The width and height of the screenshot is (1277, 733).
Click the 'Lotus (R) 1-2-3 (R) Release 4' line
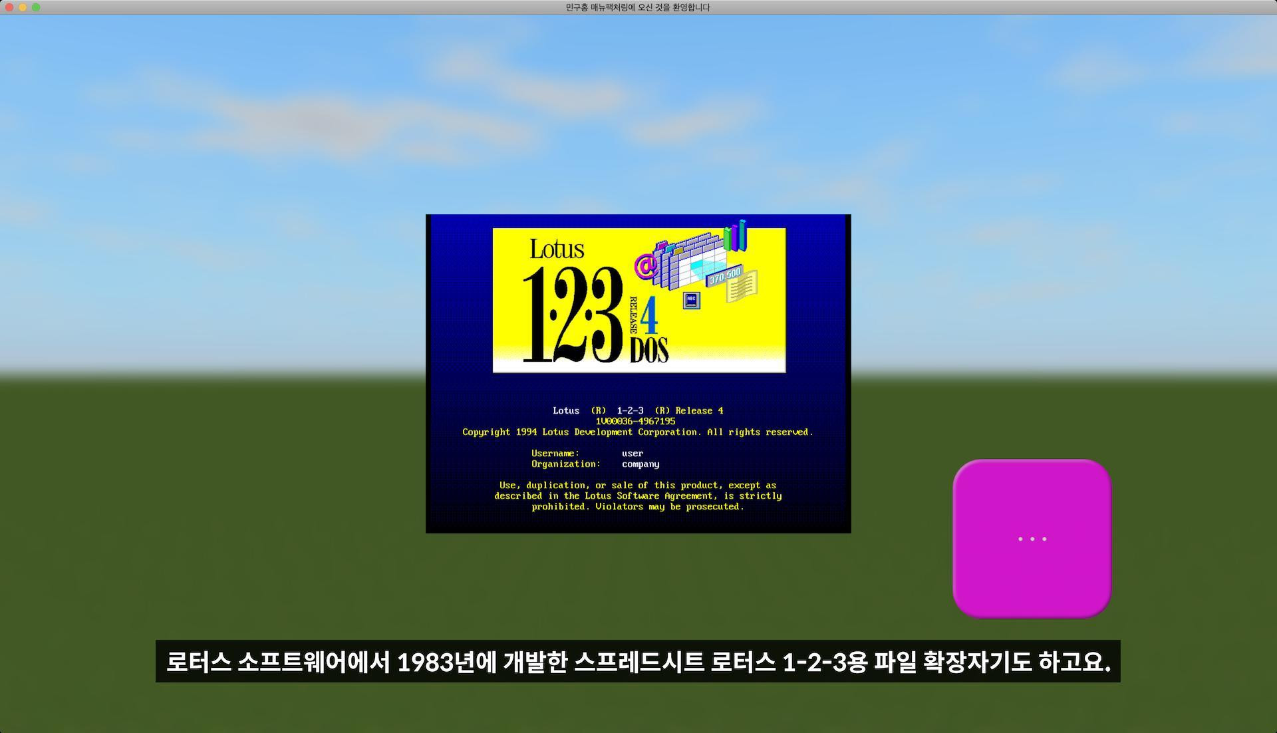[638, 411]
